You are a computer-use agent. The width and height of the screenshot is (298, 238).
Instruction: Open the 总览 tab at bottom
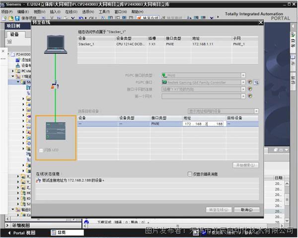click(x=67, y=233)
